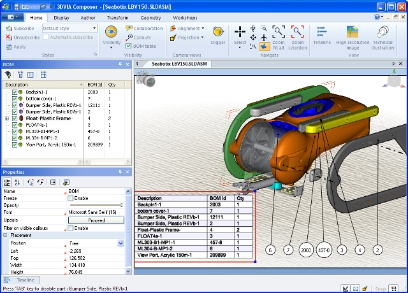The height and width of the screenshot is (293, 408).
Task: Uncheck FLOAT4s-1 checkbox
Action: 15,125
